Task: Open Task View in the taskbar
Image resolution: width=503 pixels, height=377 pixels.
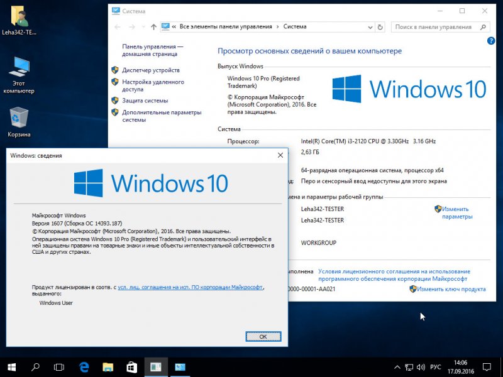Action: (x=59, y=367)
